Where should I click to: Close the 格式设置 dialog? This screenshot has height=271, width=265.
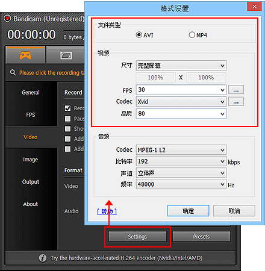point(254,7)
